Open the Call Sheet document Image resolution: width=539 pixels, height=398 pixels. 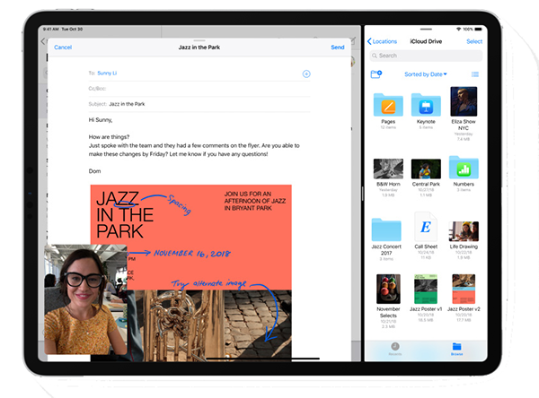[x=426, y=227]
